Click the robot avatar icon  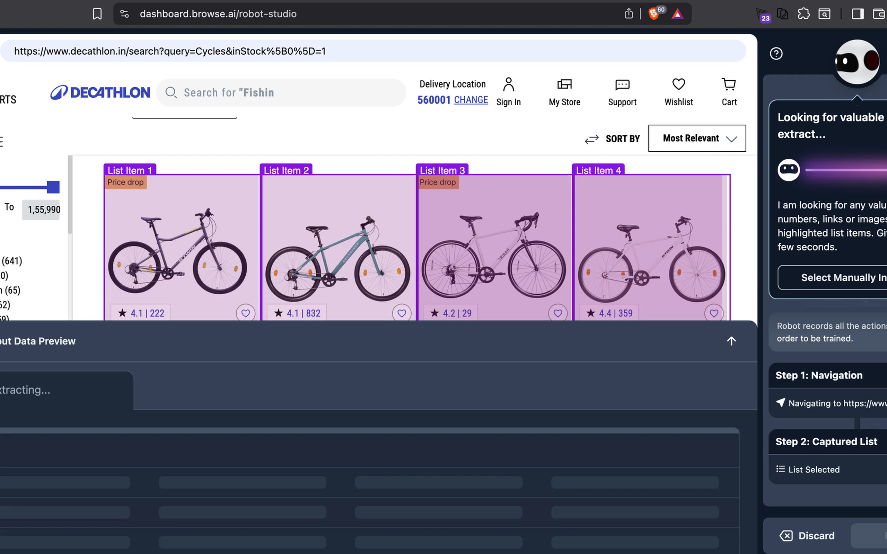pos(857,62)
